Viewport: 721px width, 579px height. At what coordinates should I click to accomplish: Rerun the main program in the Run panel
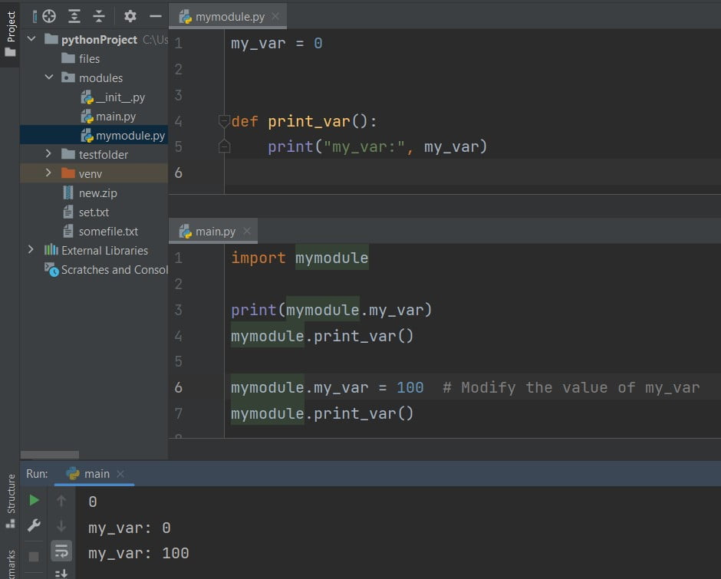point(34,500)
